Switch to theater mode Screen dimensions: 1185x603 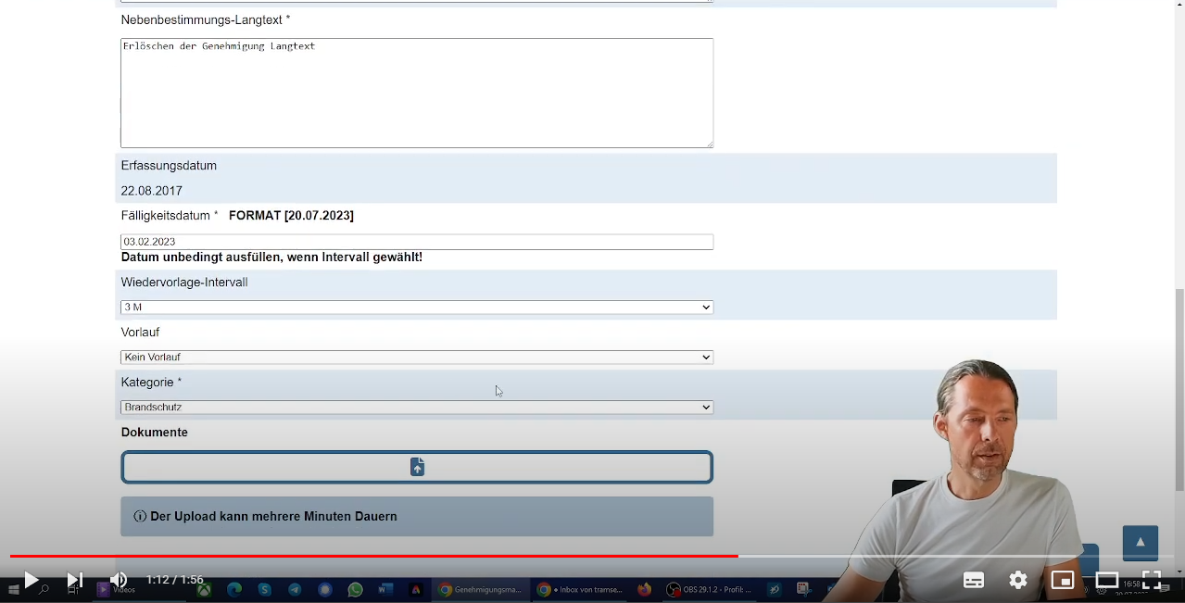point(1106,580)
